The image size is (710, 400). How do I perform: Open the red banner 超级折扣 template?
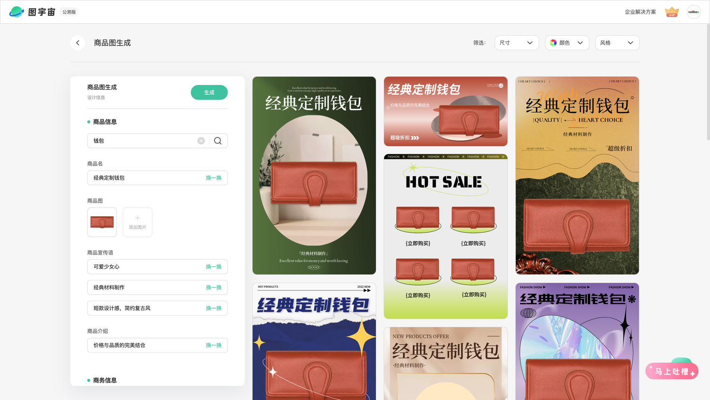coord(445,111)
